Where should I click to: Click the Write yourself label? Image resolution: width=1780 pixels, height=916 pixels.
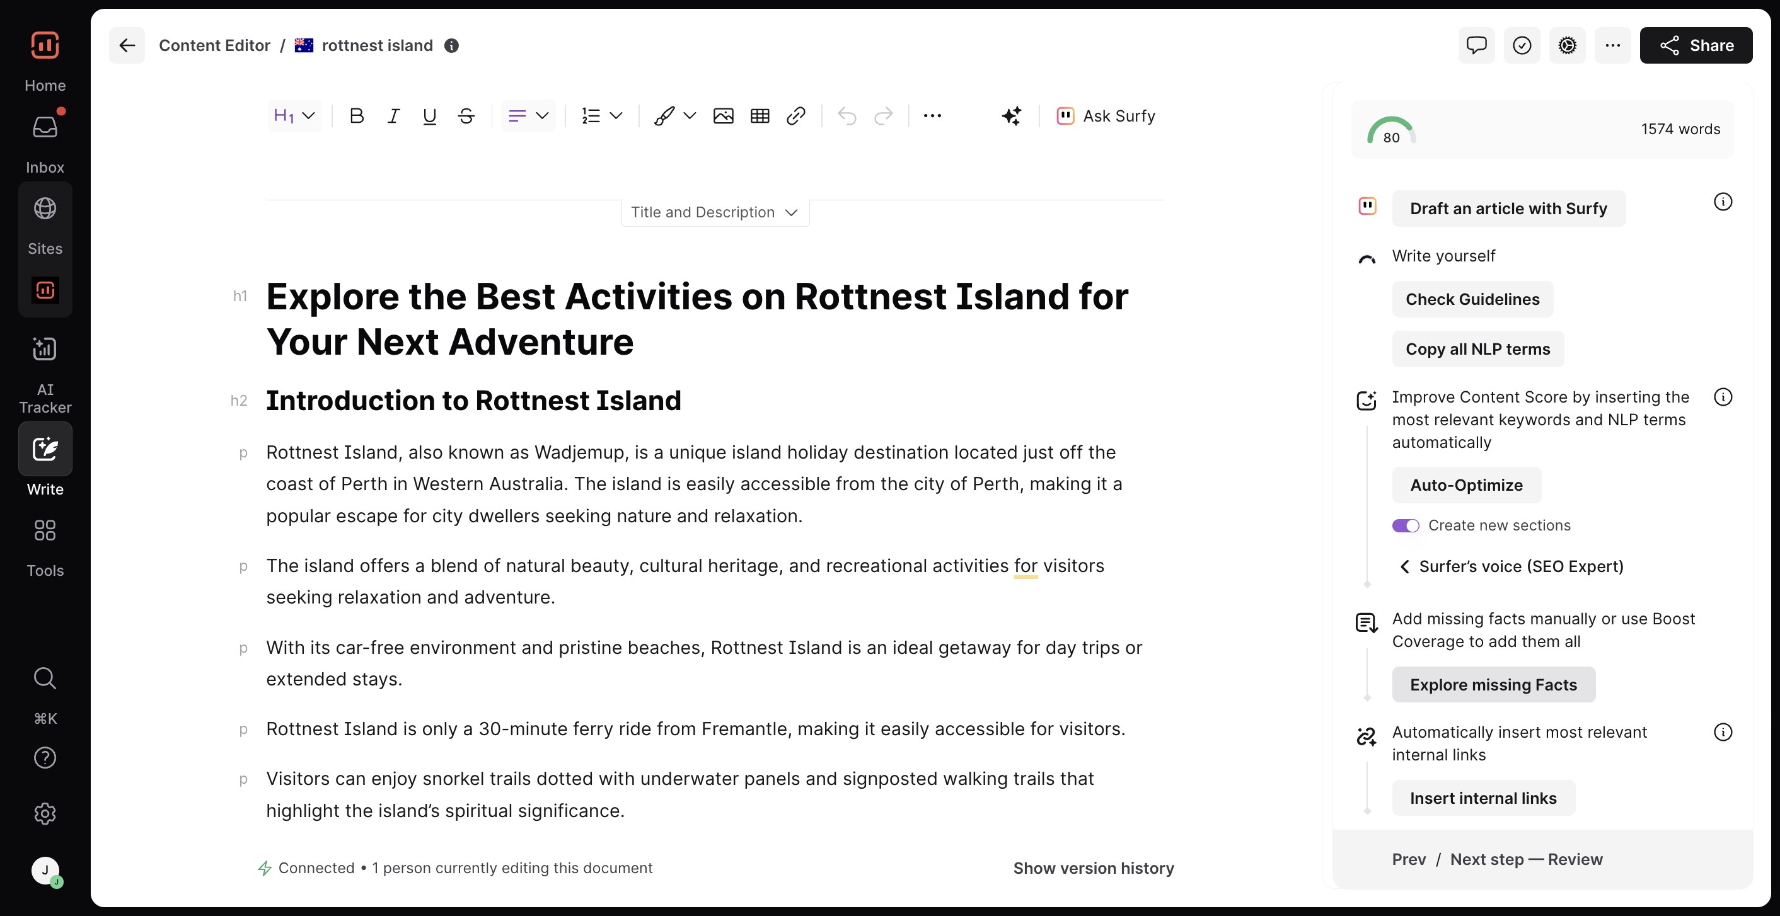pos(1443,256)
